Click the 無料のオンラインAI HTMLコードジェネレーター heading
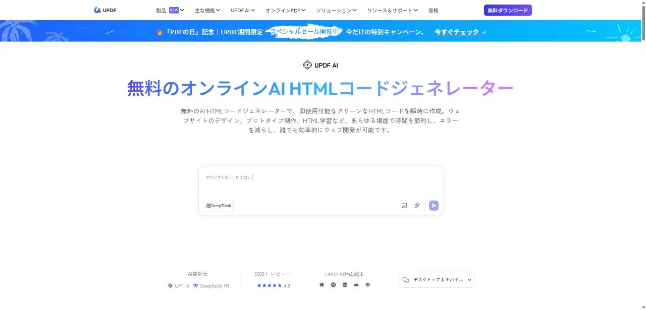646x310 pixels. pyautogui.click(x=320, y=88)
